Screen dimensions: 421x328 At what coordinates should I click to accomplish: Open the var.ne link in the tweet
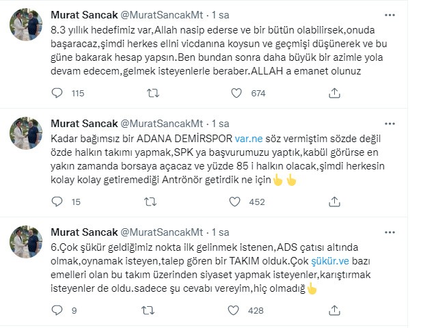pyautogui.click(x=245, y=138)
